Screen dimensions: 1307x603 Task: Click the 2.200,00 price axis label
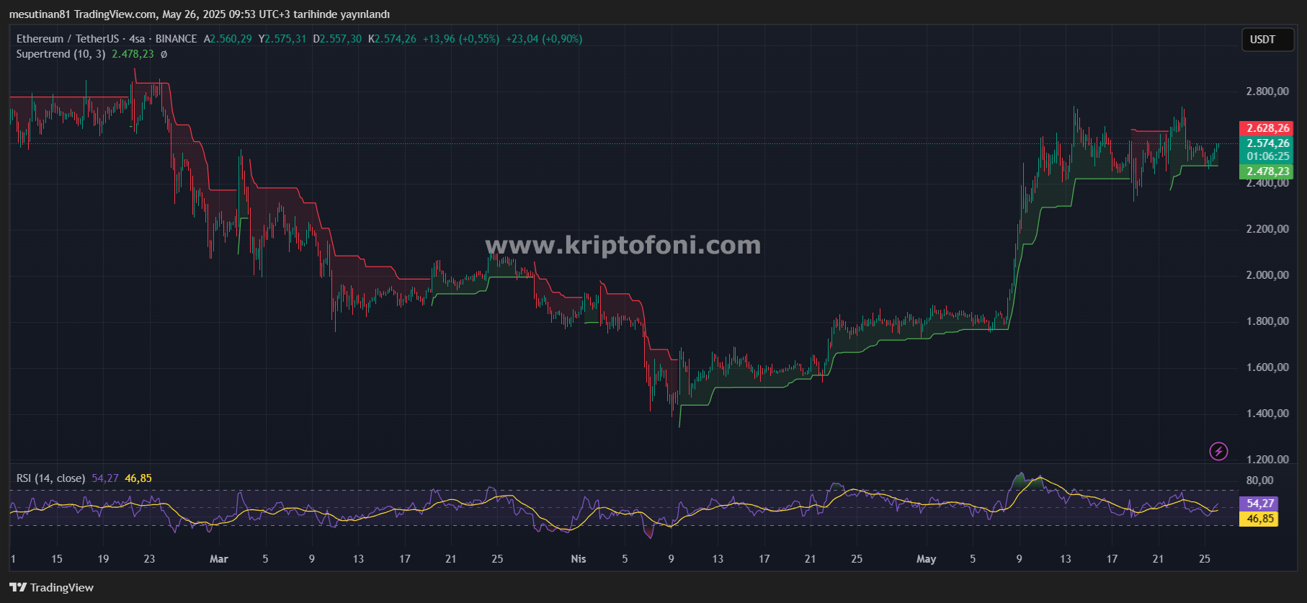pyautogui.click(x=1267, y=229)
